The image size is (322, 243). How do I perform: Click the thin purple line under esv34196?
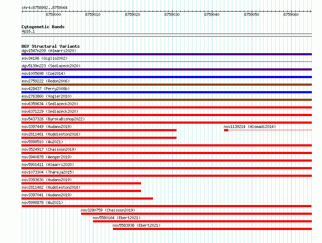click(166, 61)
